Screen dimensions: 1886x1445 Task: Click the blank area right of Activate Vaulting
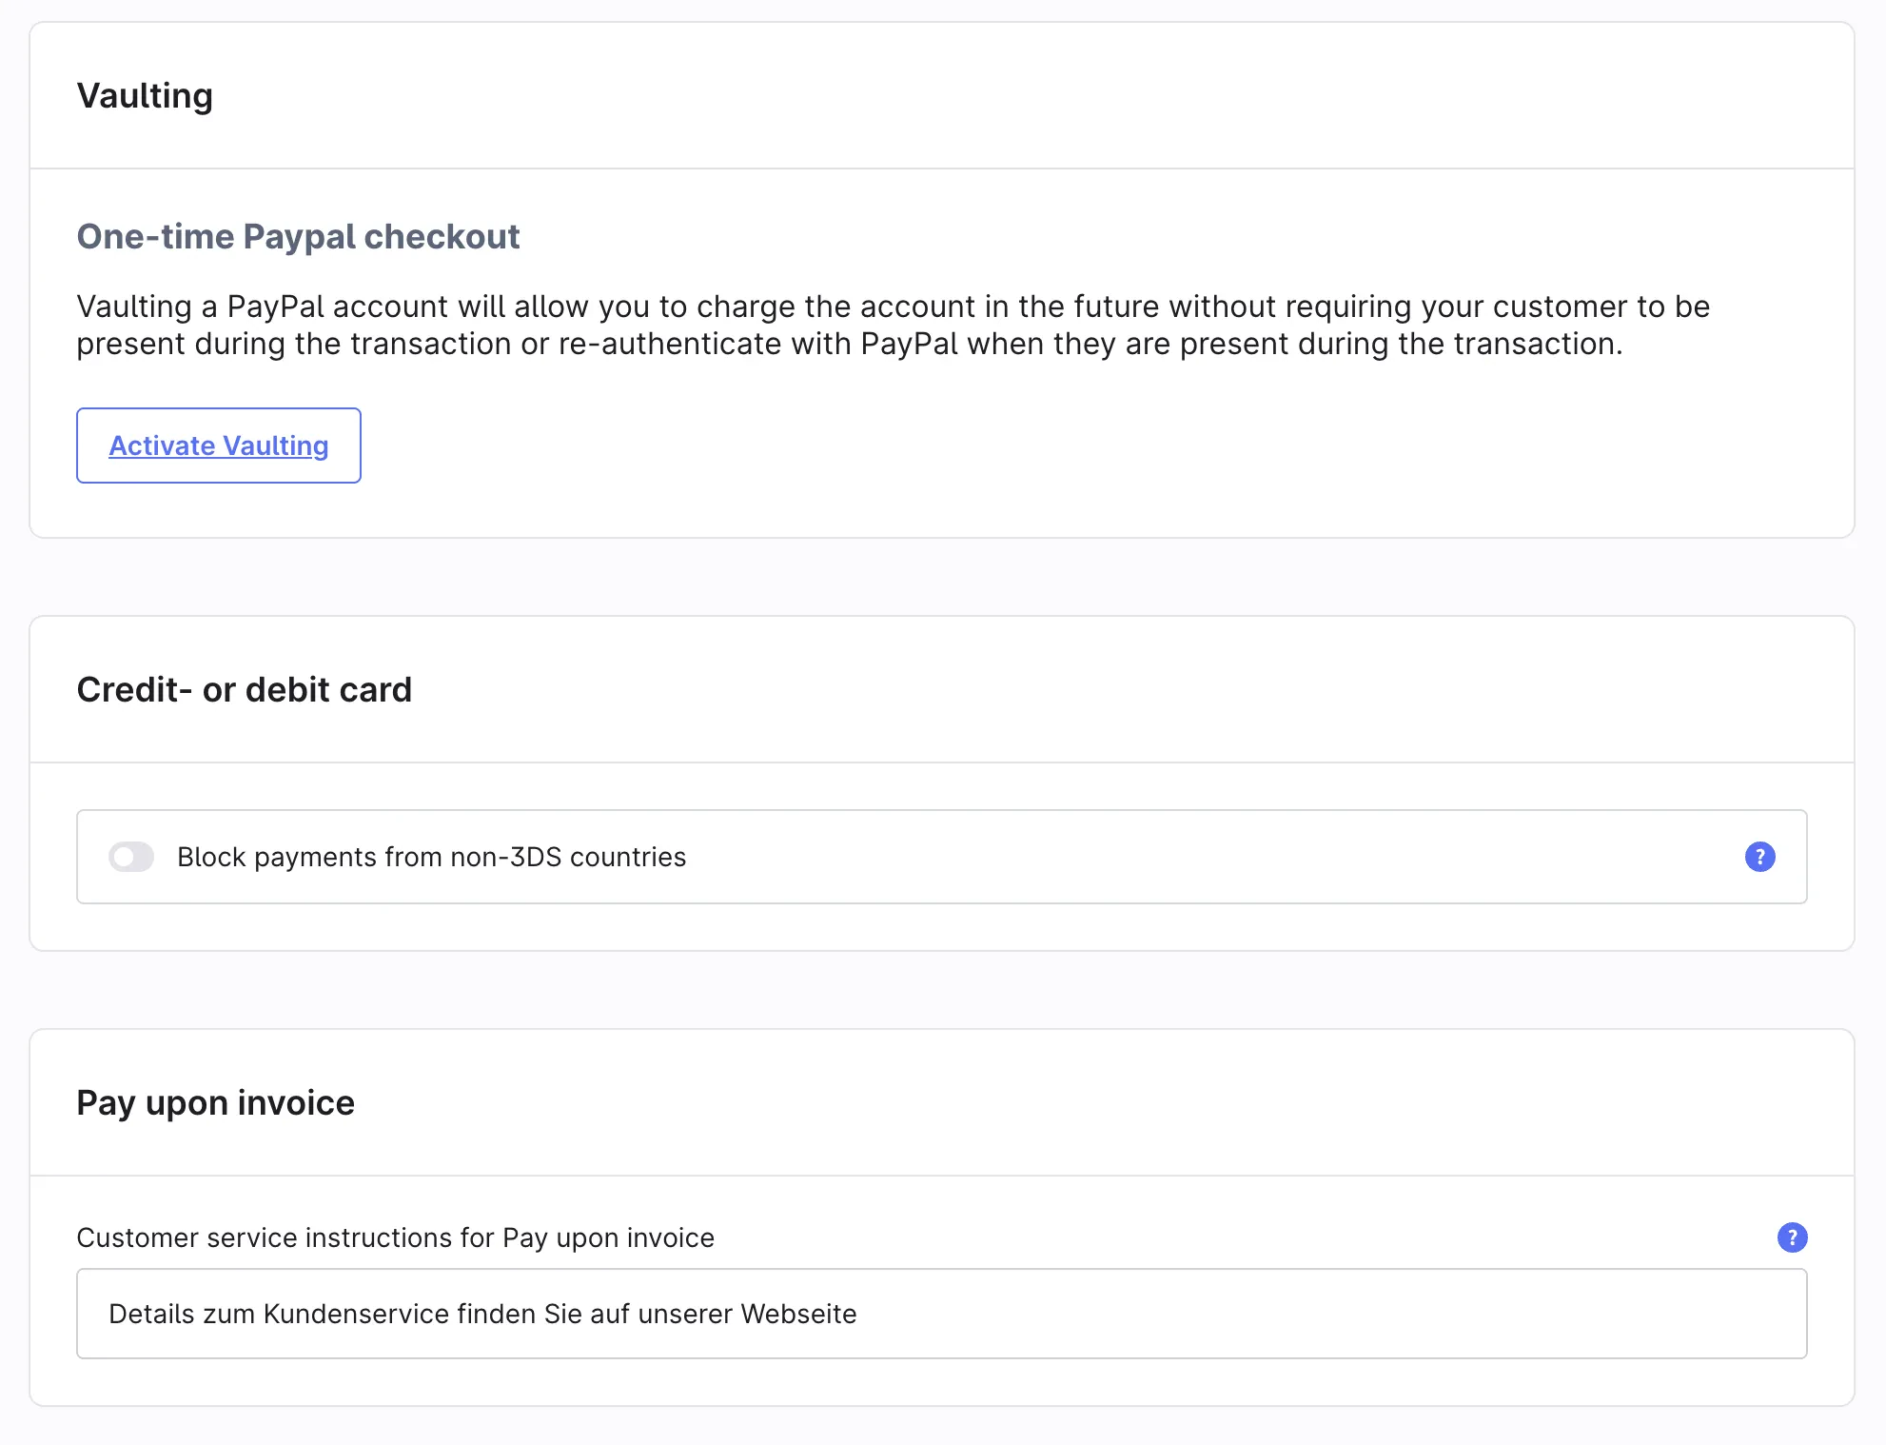point(952,445)
